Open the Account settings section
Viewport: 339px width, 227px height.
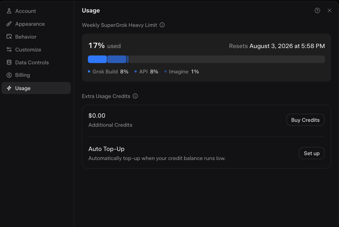point(36,11)
